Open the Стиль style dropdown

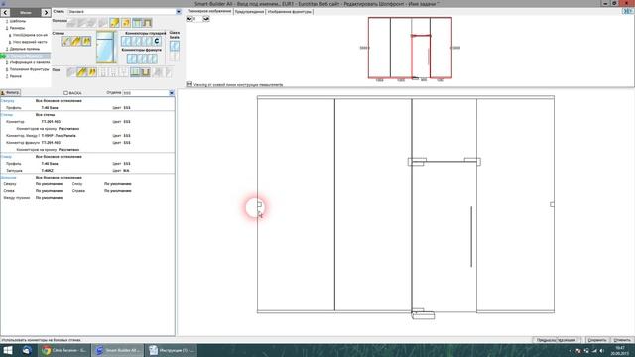(179, 12)
